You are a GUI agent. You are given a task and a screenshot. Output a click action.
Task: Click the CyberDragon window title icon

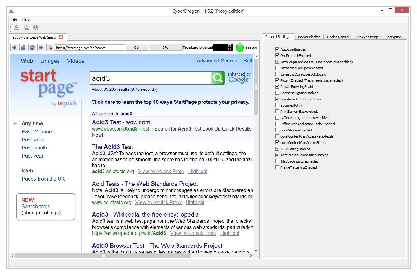pos(12,11)
